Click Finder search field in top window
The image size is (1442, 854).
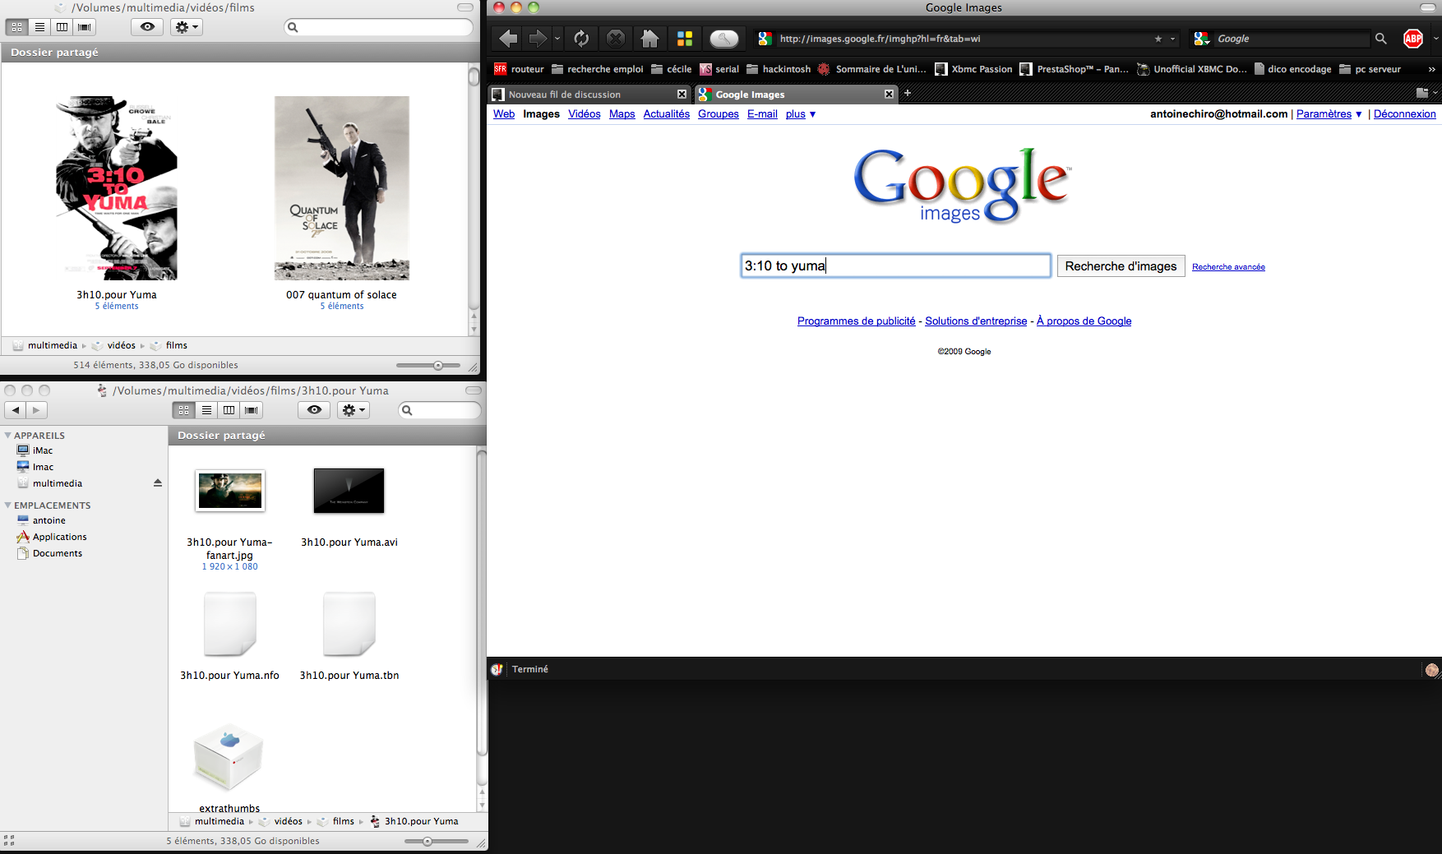coord(379,27)
